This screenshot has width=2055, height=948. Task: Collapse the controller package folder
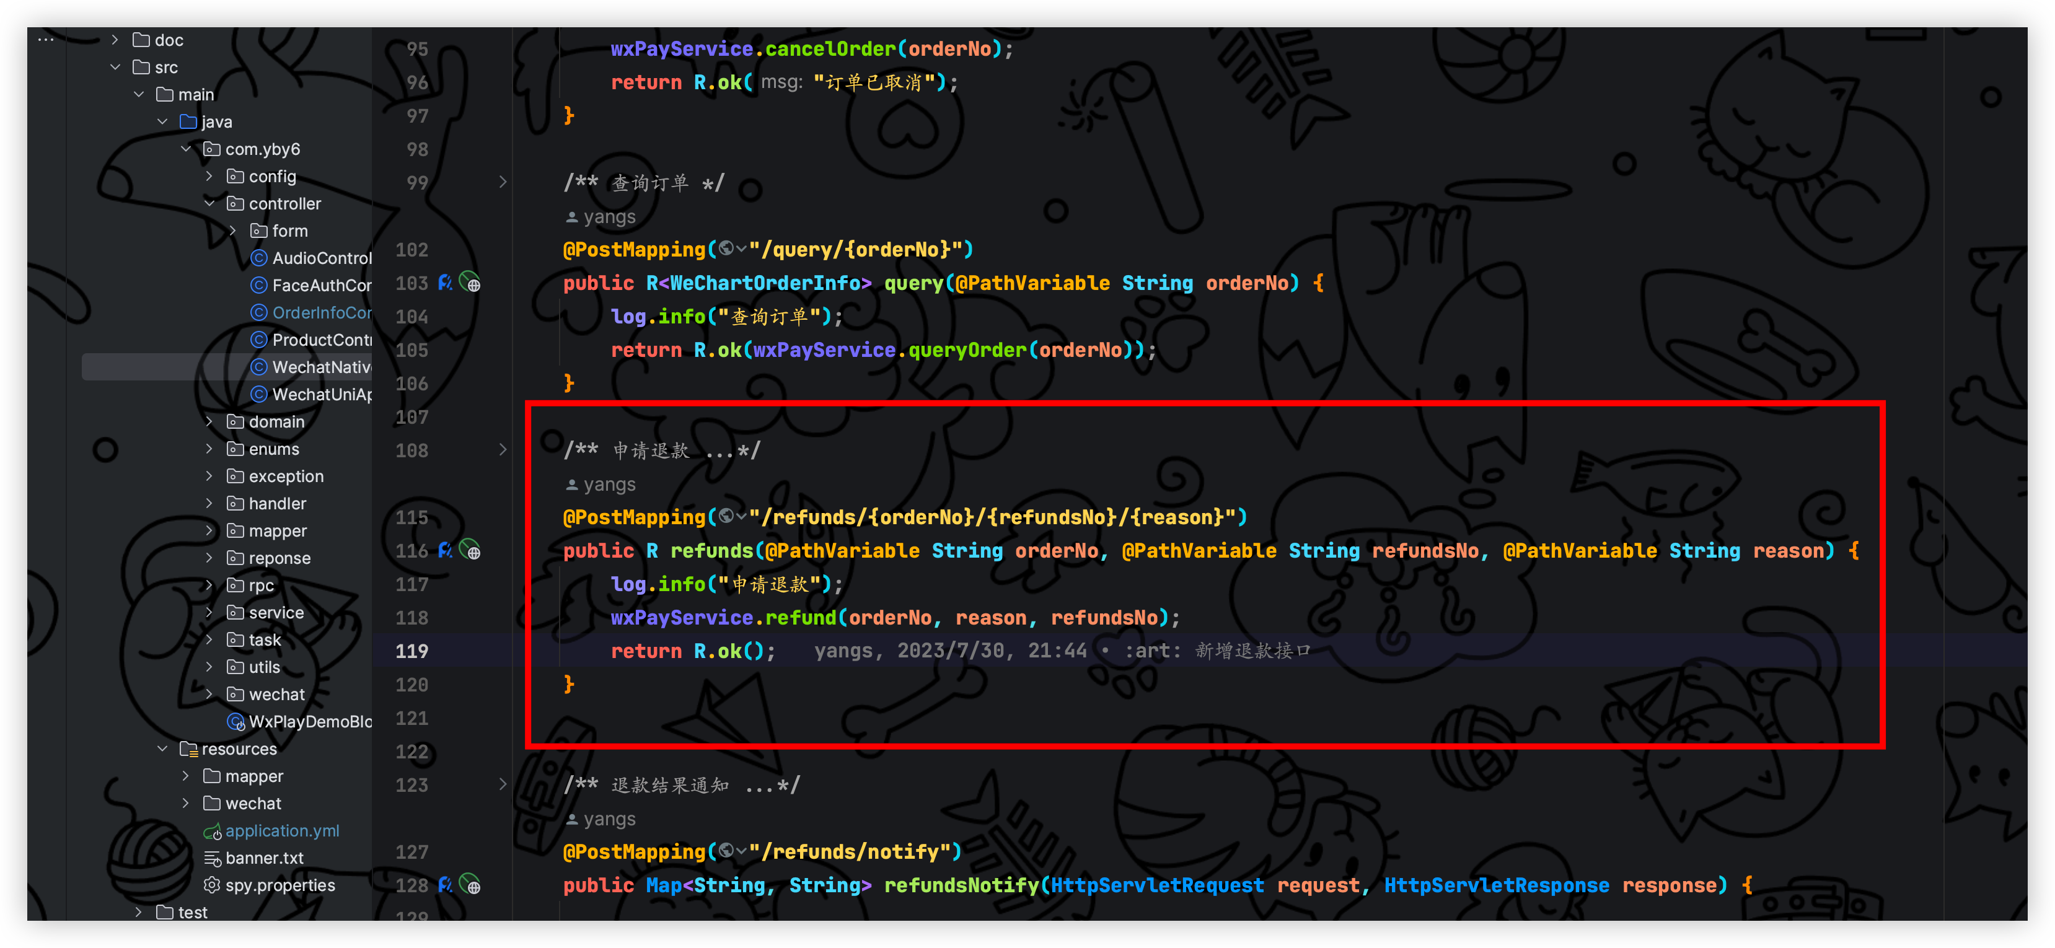(x=210, y=203)
